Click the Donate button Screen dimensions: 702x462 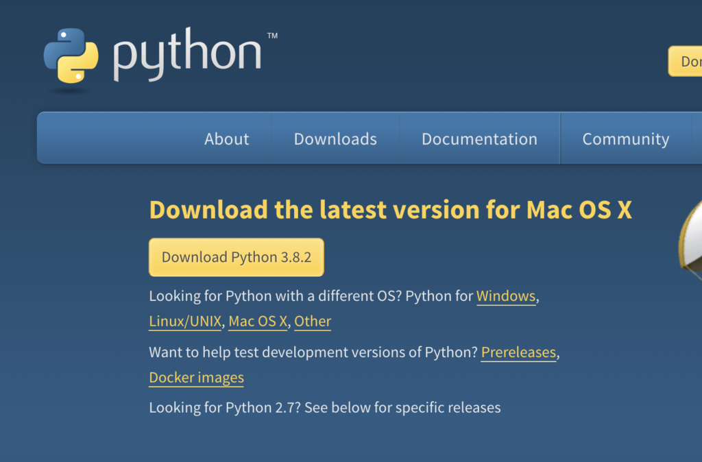tap(689, 60)
